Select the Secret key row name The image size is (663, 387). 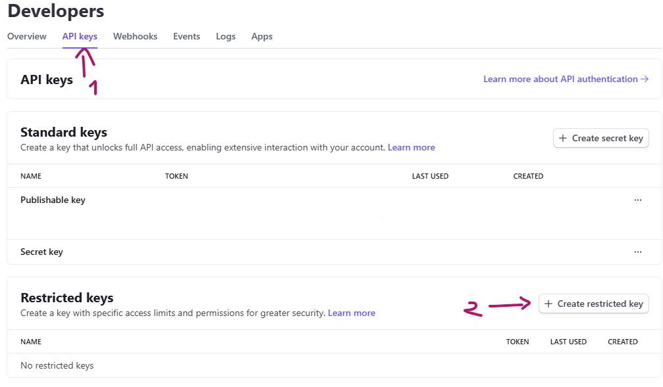41,252
